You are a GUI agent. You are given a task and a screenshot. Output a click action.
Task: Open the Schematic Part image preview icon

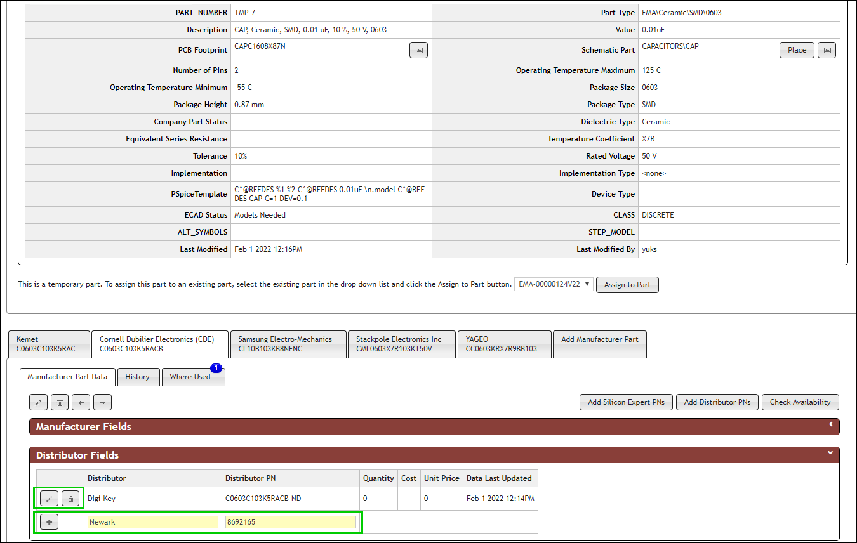[x=827, y=49]
